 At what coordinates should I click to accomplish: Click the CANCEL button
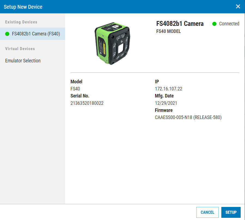point(207,212)
